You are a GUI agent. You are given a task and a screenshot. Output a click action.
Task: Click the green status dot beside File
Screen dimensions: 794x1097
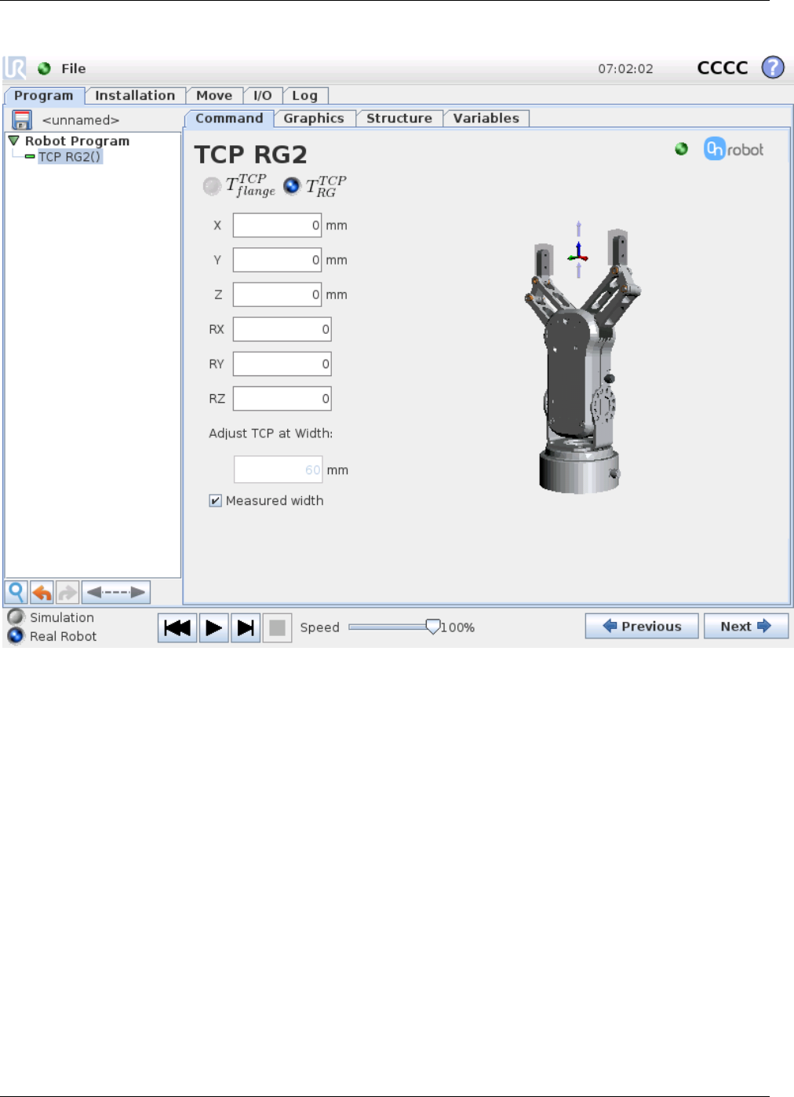[44, 68]
